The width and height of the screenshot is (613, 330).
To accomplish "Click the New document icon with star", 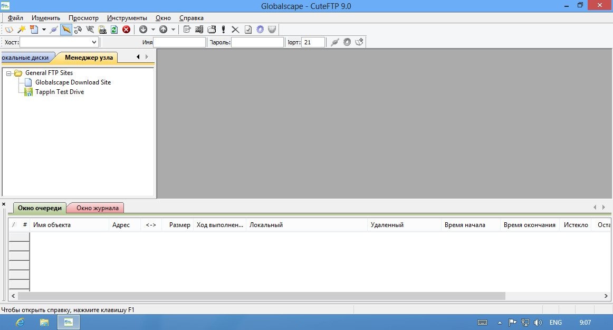I will (34, 30).
